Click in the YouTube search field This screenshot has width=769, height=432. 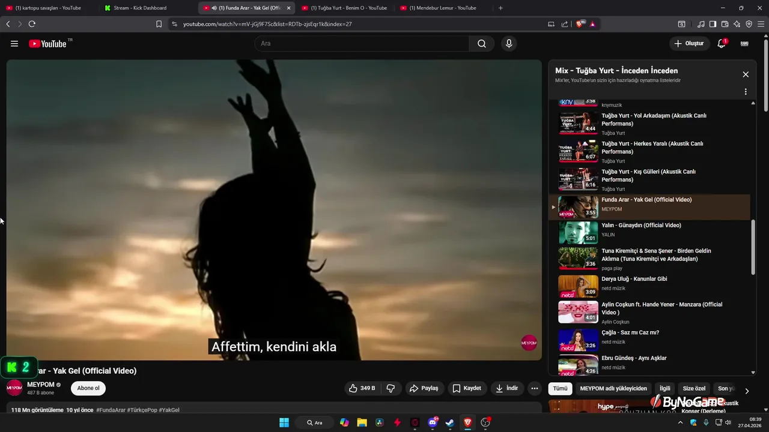[x=362, y=44]
